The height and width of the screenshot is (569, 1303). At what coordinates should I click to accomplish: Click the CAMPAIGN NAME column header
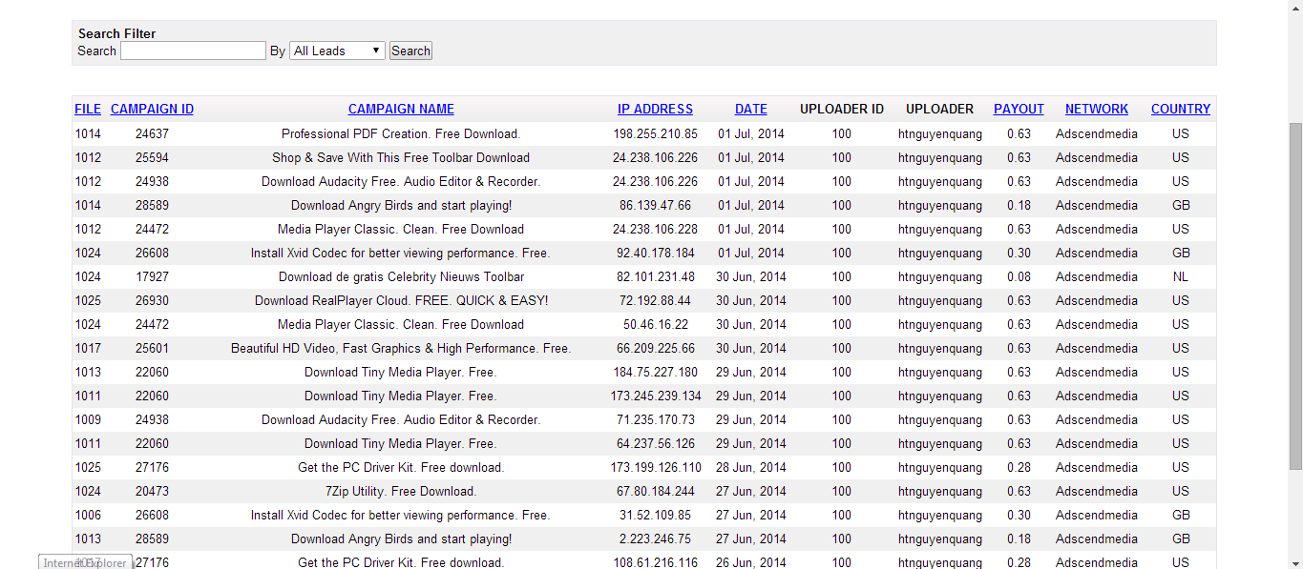point(401,109)
